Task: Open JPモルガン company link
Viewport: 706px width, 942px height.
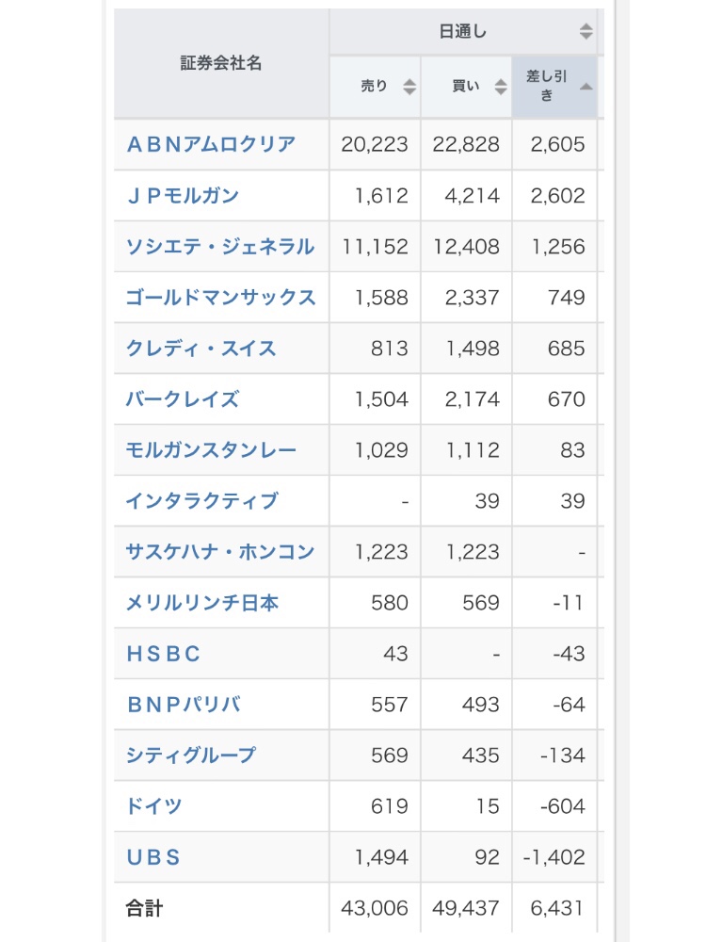Action: pos(184,195)
